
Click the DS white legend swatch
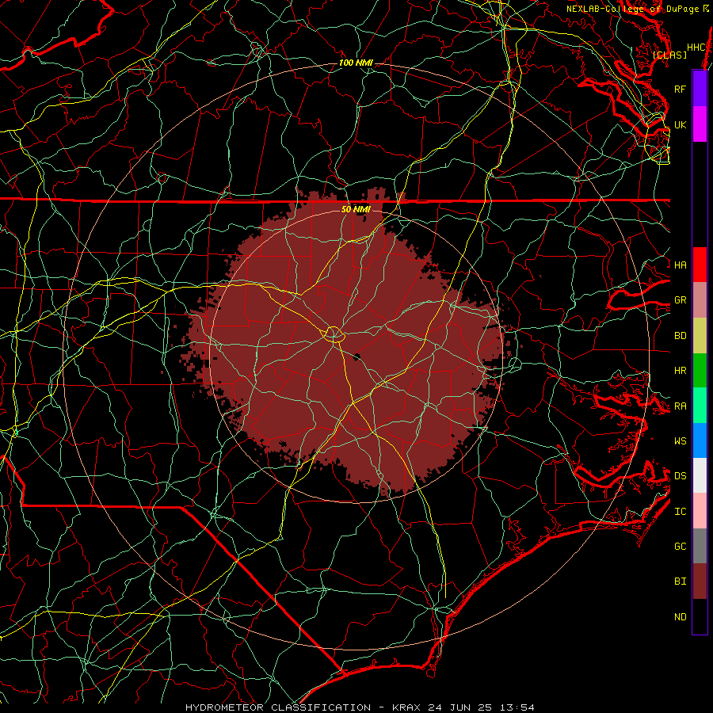click(x=700, y=475)
